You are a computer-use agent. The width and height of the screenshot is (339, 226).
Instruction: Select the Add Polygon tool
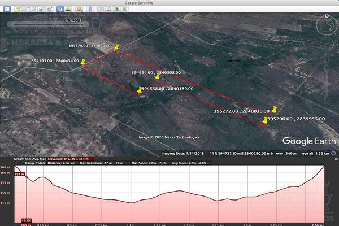pyautogui.click(x=26, y=9)
